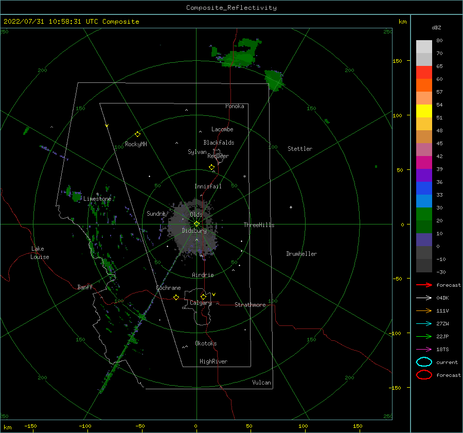
Task: Click the Lacombe label
Action: pos(222,129)
